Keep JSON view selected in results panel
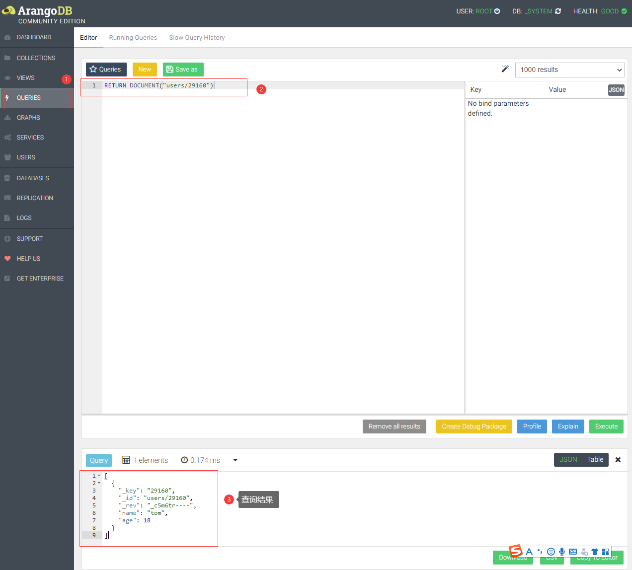Viewport: 632px width, 570px height. pyautogui.click(x=568, y=459)
